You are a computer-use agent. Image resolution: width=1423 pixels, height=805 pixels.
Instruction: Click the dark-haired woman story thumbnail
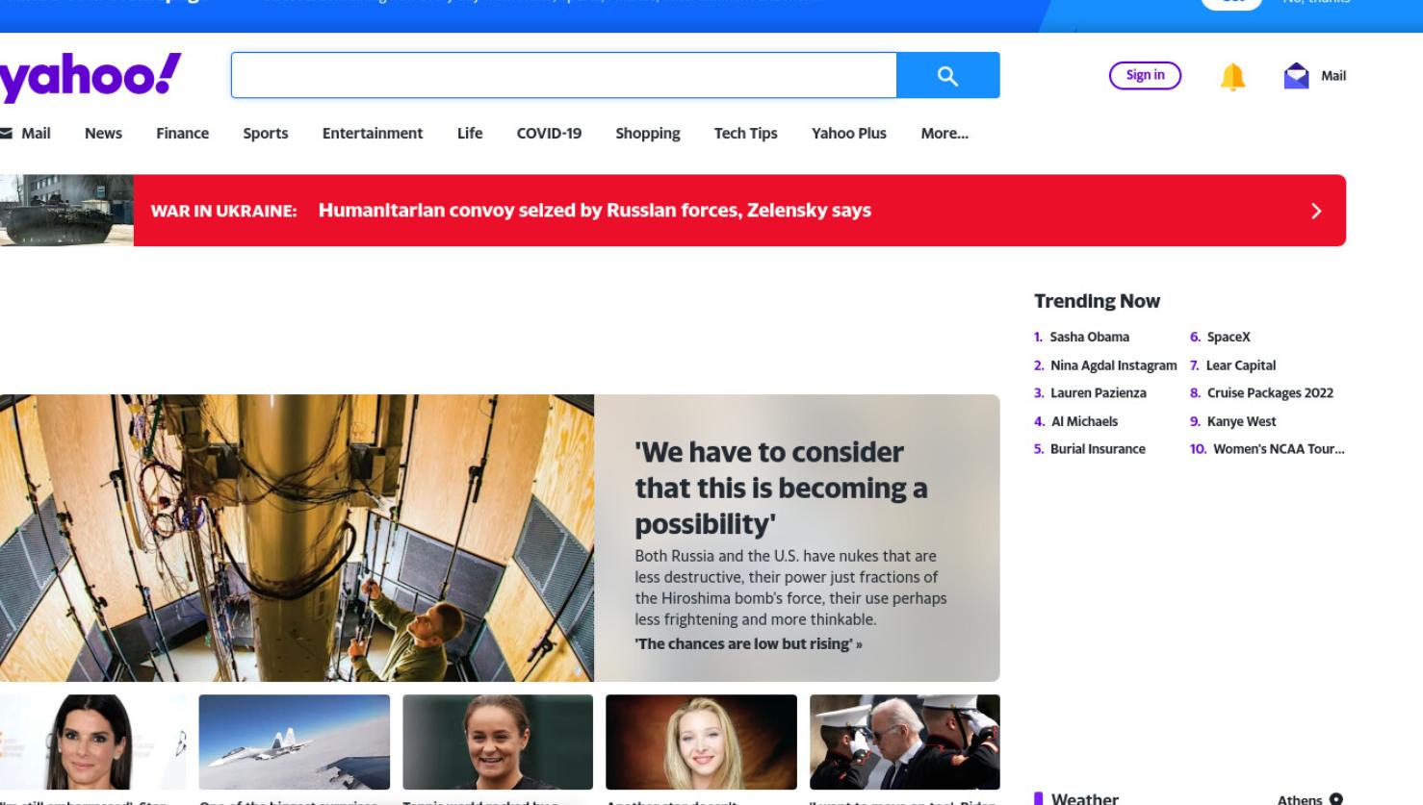click(92, 742)
